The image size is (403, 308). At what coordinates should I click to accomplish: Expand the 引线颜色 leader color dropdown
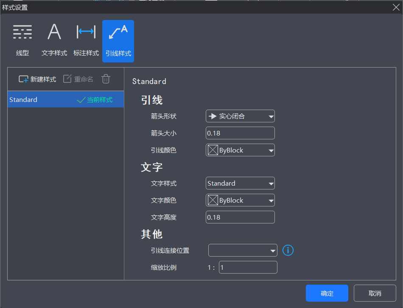pos(240,150)
